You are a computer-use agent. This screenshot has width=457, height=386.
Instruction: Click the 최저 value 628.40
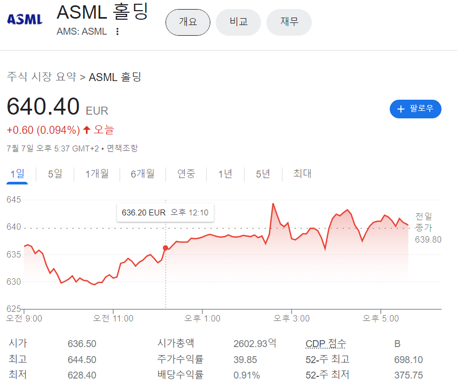82,375
